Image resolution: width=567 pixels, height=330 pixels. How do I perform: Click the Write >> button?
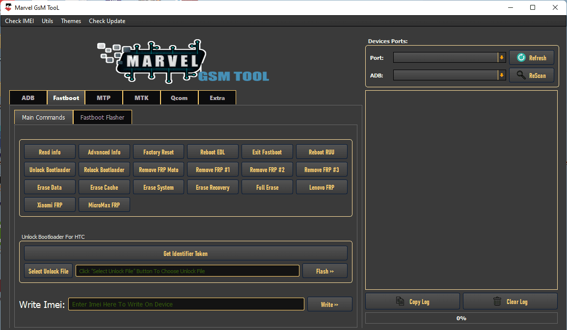coord(329,305)
